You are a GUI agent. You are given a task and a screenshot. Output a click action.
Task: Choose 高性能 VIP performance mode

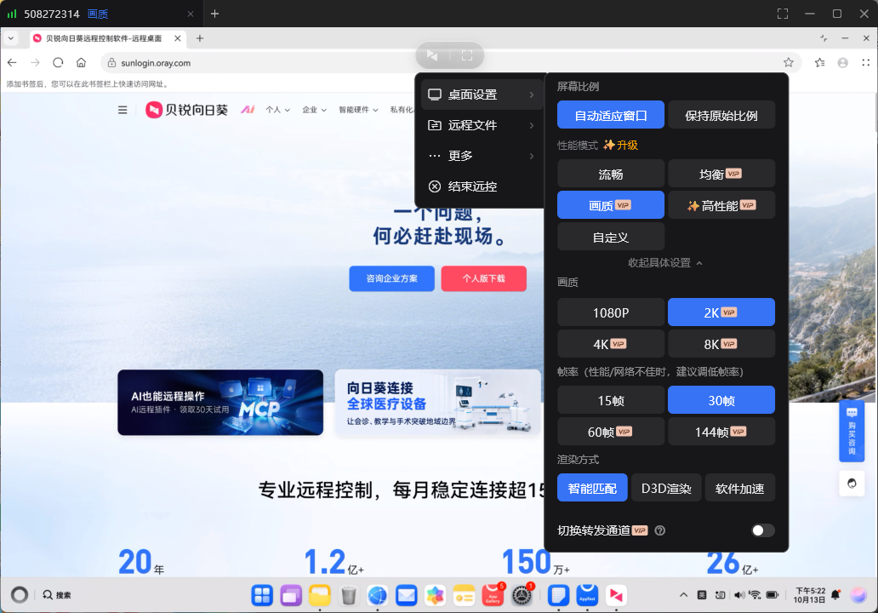click(721, 205)
